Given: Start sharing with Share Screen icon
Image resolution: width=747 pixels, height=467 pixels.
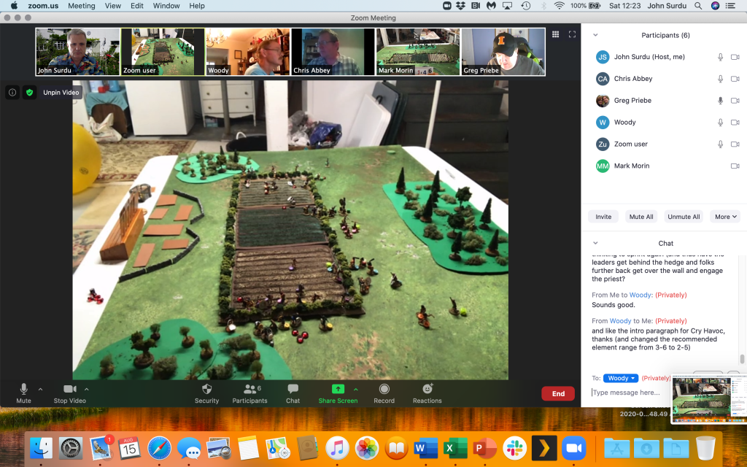Looking at the screenshot, I should pos(338,390).
